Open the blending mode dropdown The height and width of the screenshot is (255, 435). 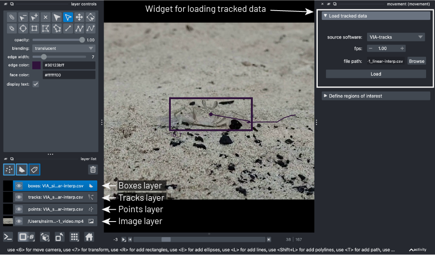63,48
